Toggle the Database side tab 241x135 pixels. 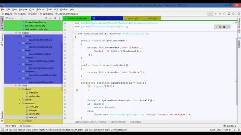pyautogui.click(x=239, y=42)
